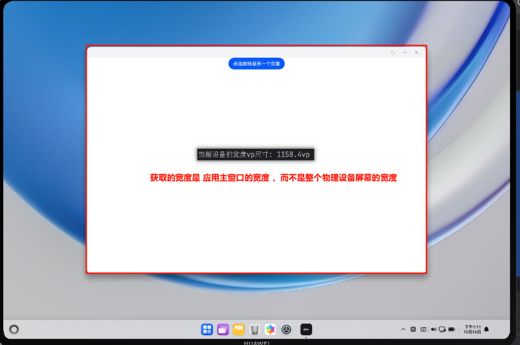Open the notification bell
The width and height of the screenshot is (520, 345).
click(487, 329)
